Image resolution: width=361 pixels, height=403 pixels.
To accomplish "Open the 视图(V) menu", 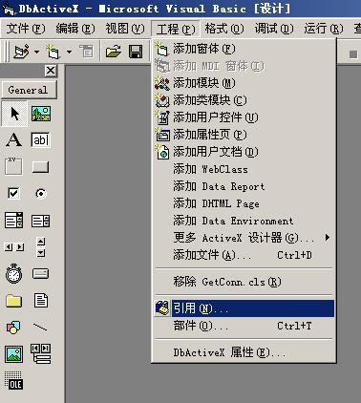I will click(125, 29).
